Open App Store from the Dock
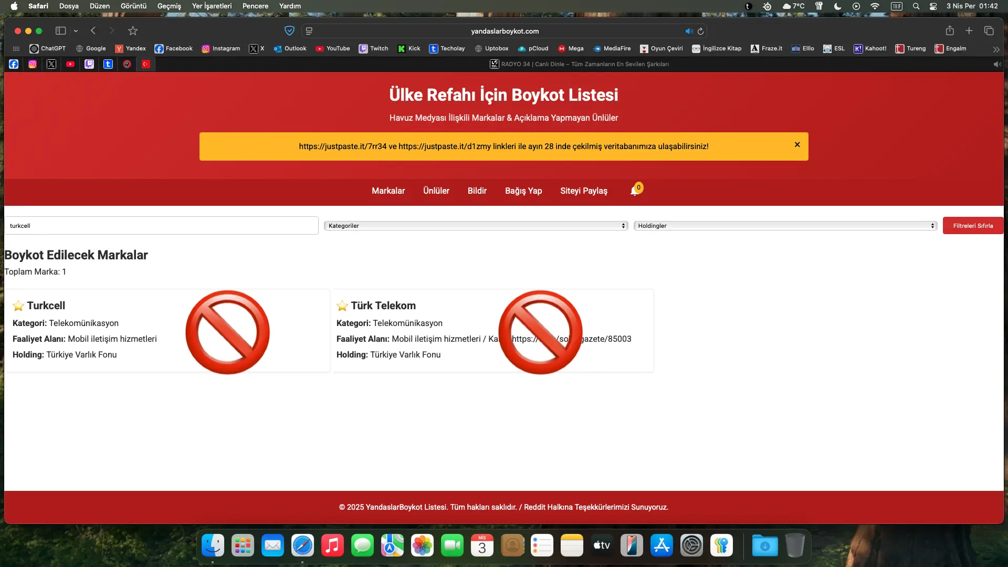This screenshot has height=567, width=1008. [x=661, y=546]
